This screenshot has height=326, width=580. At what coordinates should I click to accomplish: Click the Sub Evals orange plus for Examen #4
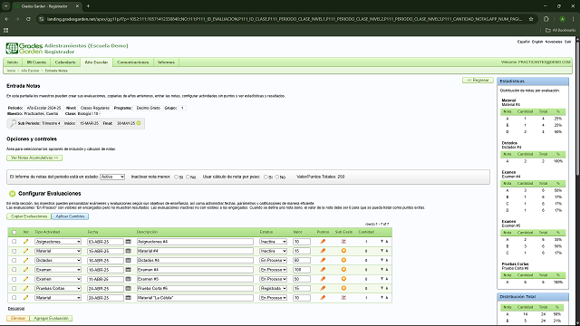coord(343,270)
